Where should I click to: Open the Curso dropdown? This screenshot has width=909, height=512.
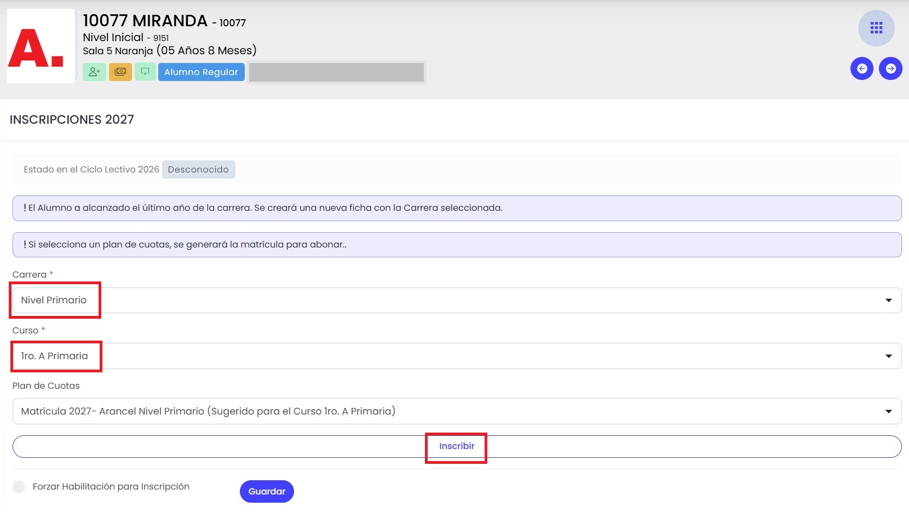[x=457, y=356]
